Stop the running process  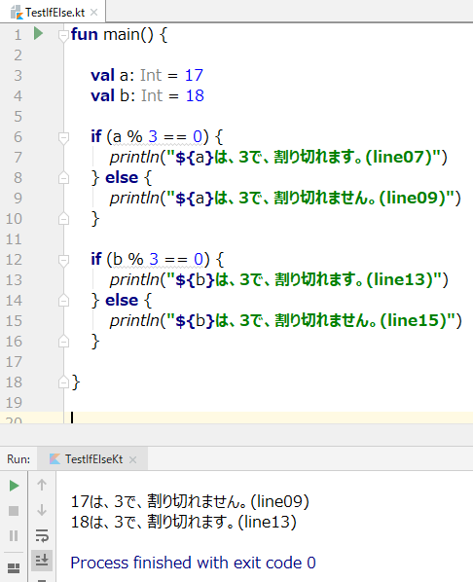coord(14,511)
